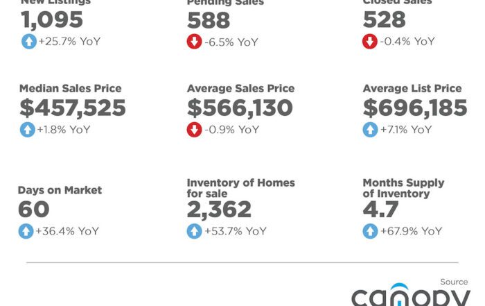Click the red down arrow beside -0.4% YoY
Viewport: 485px width, 306px height.
click(x=370, y=42)
